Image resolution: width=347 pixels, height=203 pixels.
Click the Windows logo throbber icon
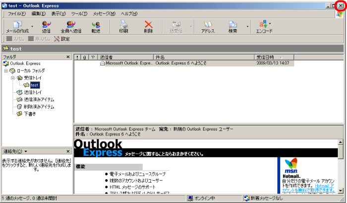pos(340,14)
